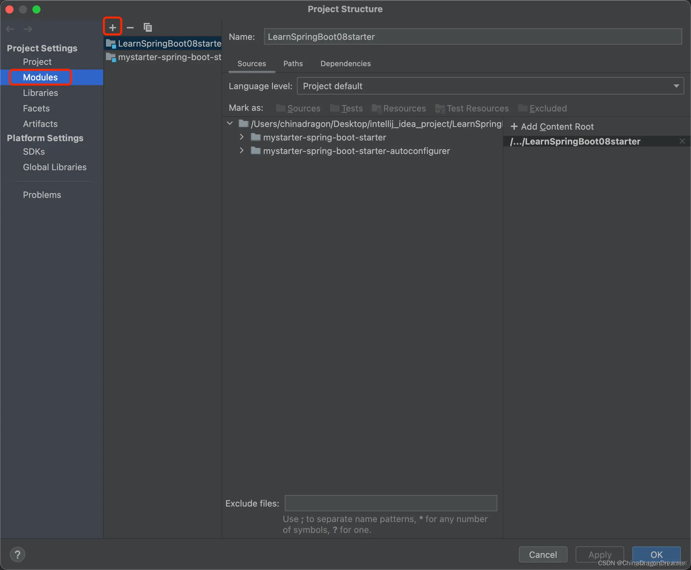Click the minus icon to remove module
Viewport: 691px width, 570px height.
130,27
